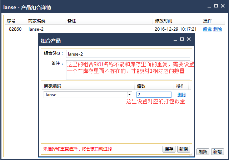Click the 备注 text area
The height and width of the screenshot is (160, 229).
tap(128, 70)
